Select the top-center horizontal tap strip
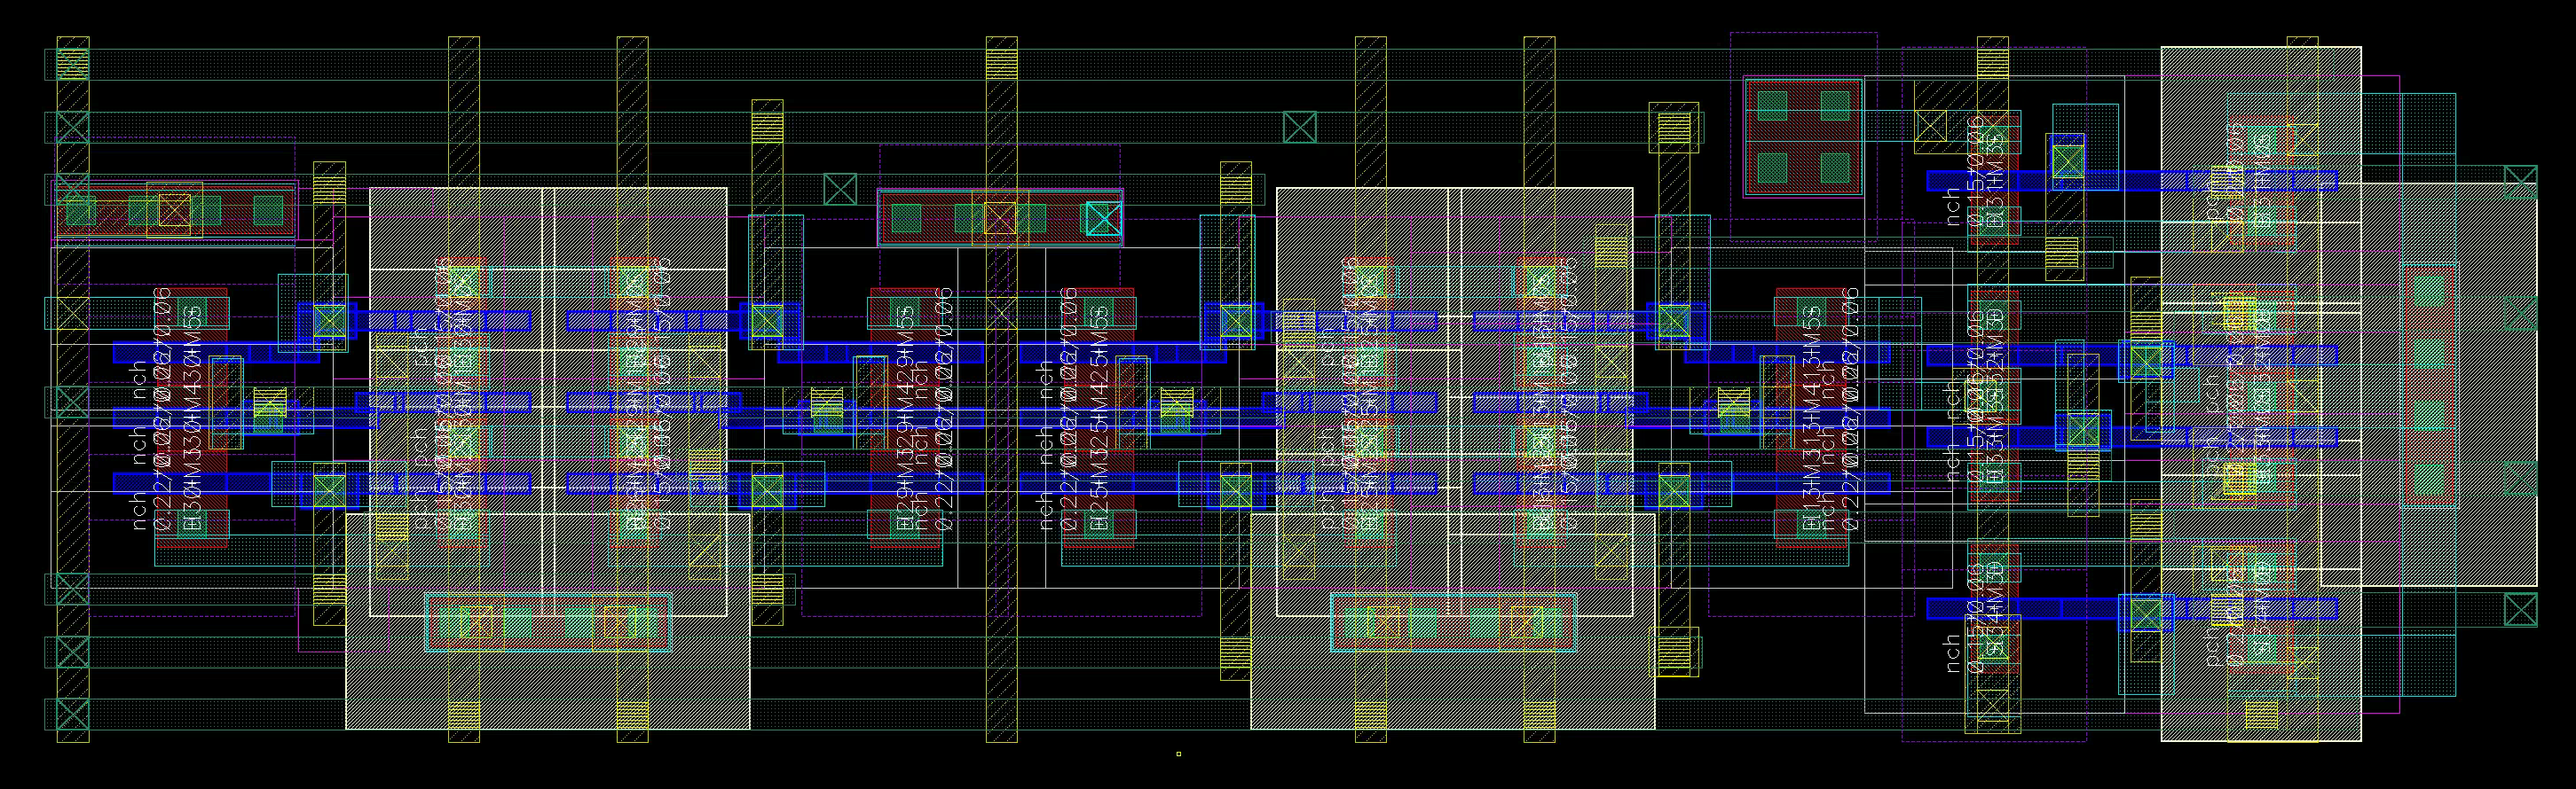Screen dimensions: 2576x789 pos(1000,218)
